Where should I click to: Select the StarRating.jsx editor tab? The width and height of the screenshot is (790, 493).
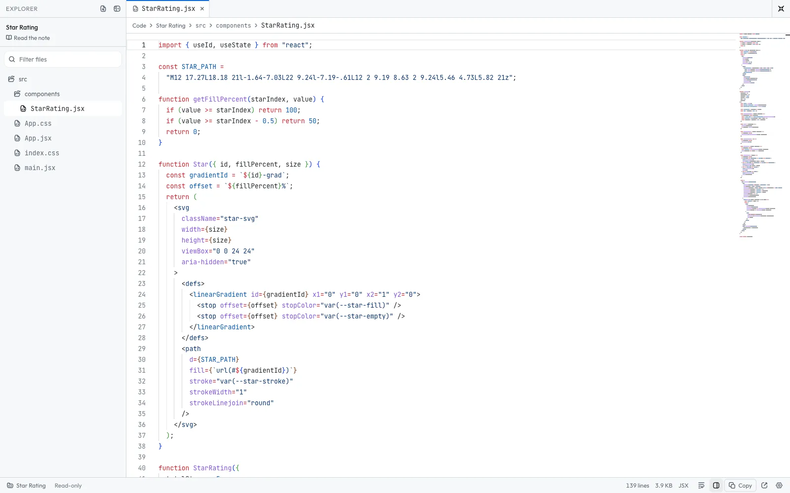(168, 9)
